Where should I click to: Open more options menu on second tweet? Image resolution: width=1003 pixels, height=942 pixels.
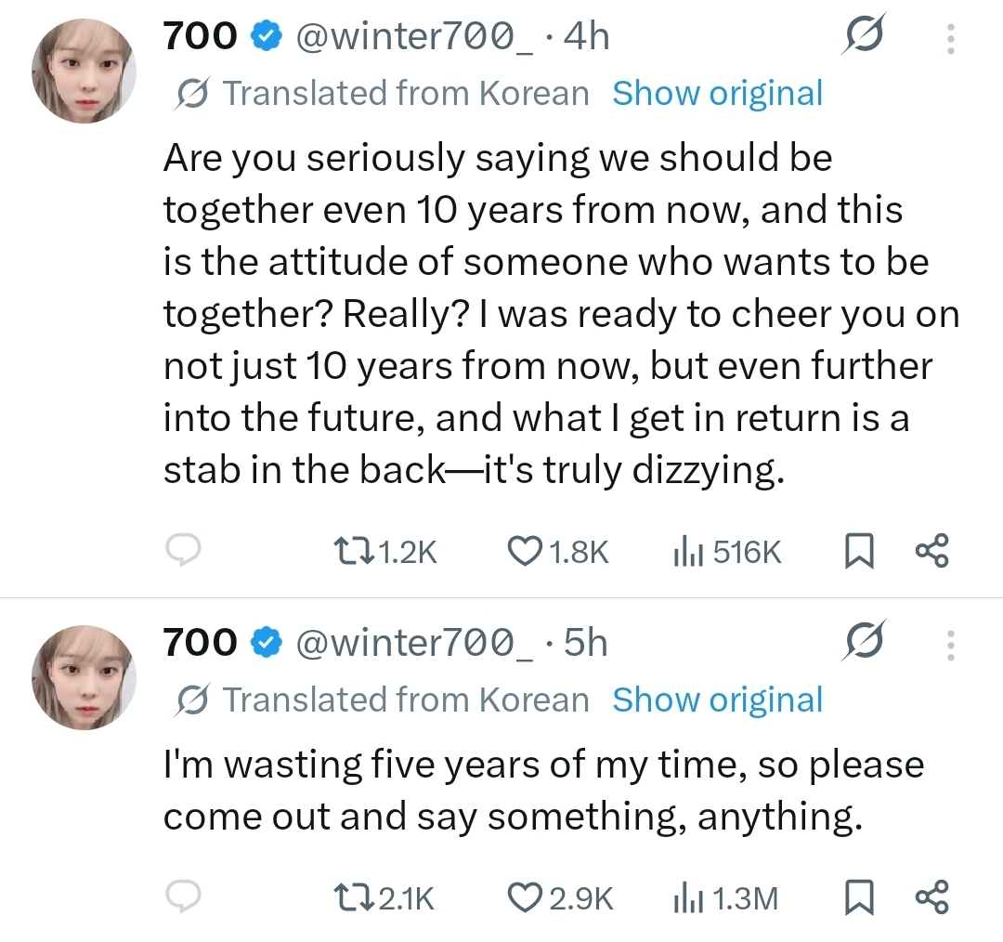pyautogui.click(x=951, y=645)
